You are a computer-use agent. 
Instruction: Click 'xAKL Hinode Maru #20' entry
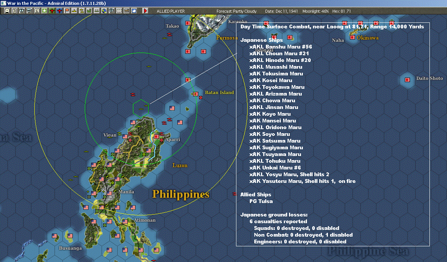point(280,60)
